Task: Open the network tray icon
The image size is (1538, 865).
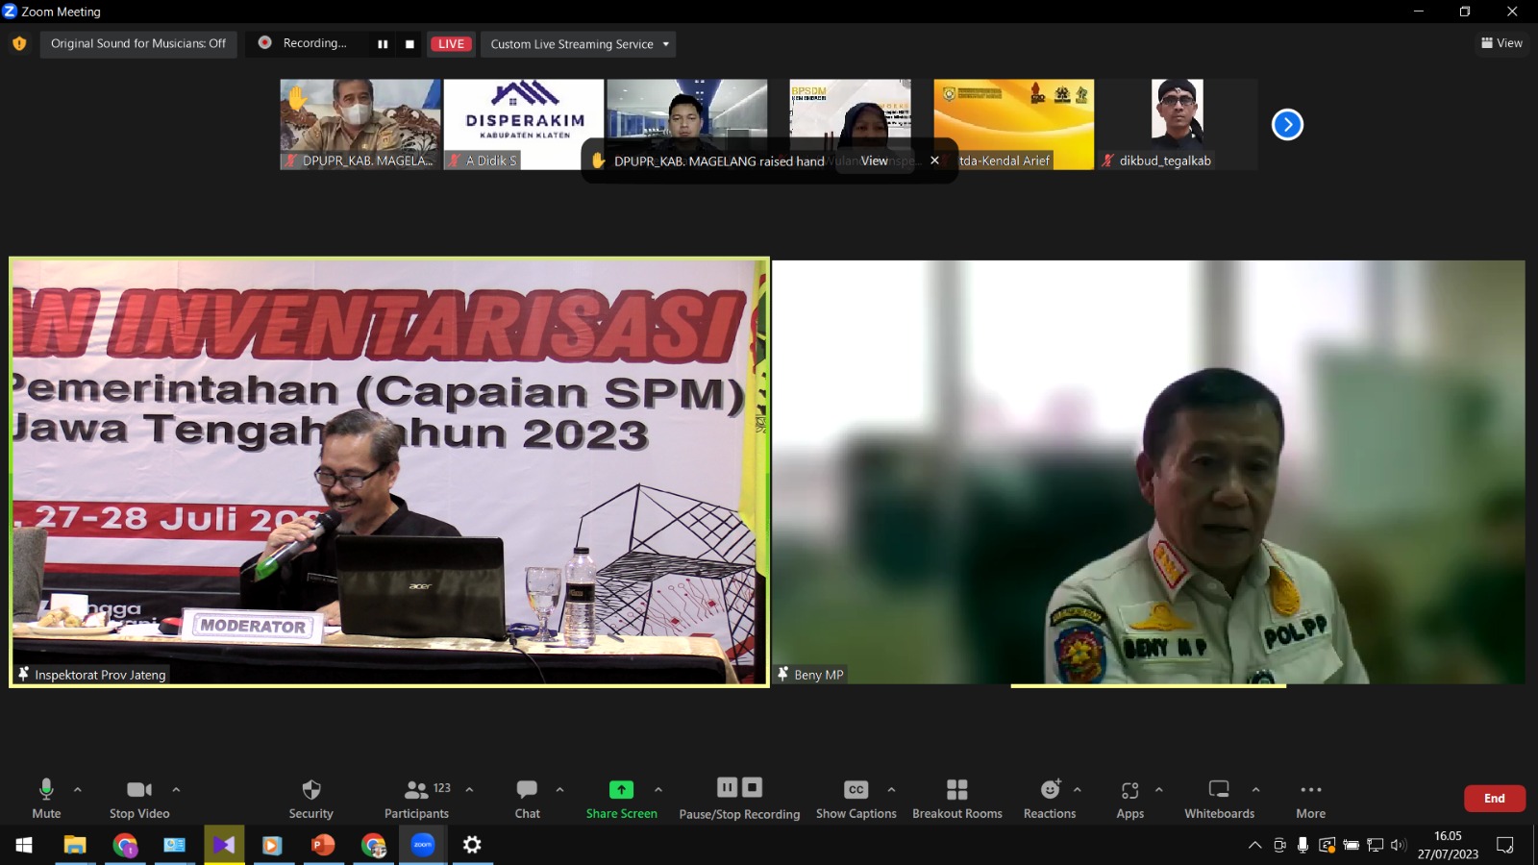Action: (1376, 846)
